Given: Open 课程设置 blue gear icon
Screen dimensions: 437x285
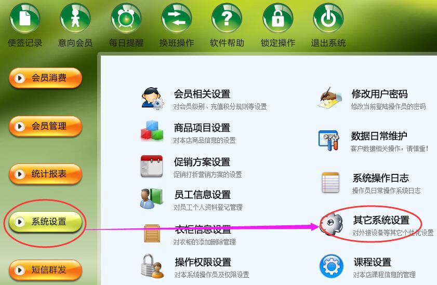Looking at the screenshot, I should tap(331, 266).
